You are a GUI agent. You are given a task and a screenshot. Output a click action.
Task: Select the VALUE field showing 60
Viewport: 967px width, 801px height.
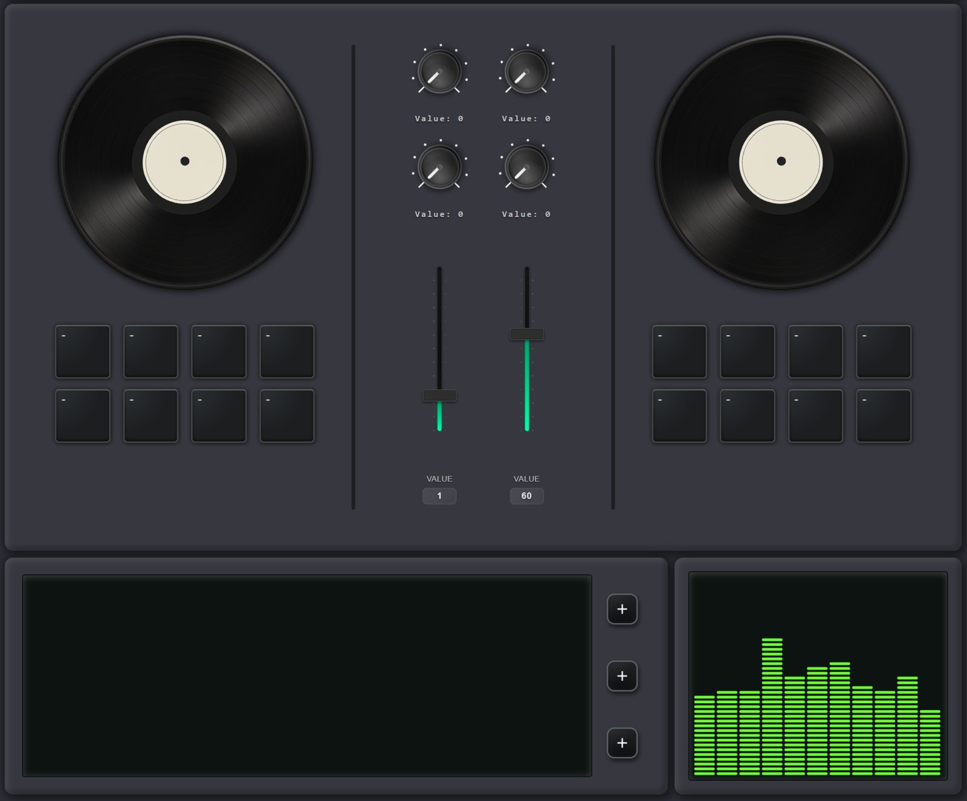[x=526, y=495]
